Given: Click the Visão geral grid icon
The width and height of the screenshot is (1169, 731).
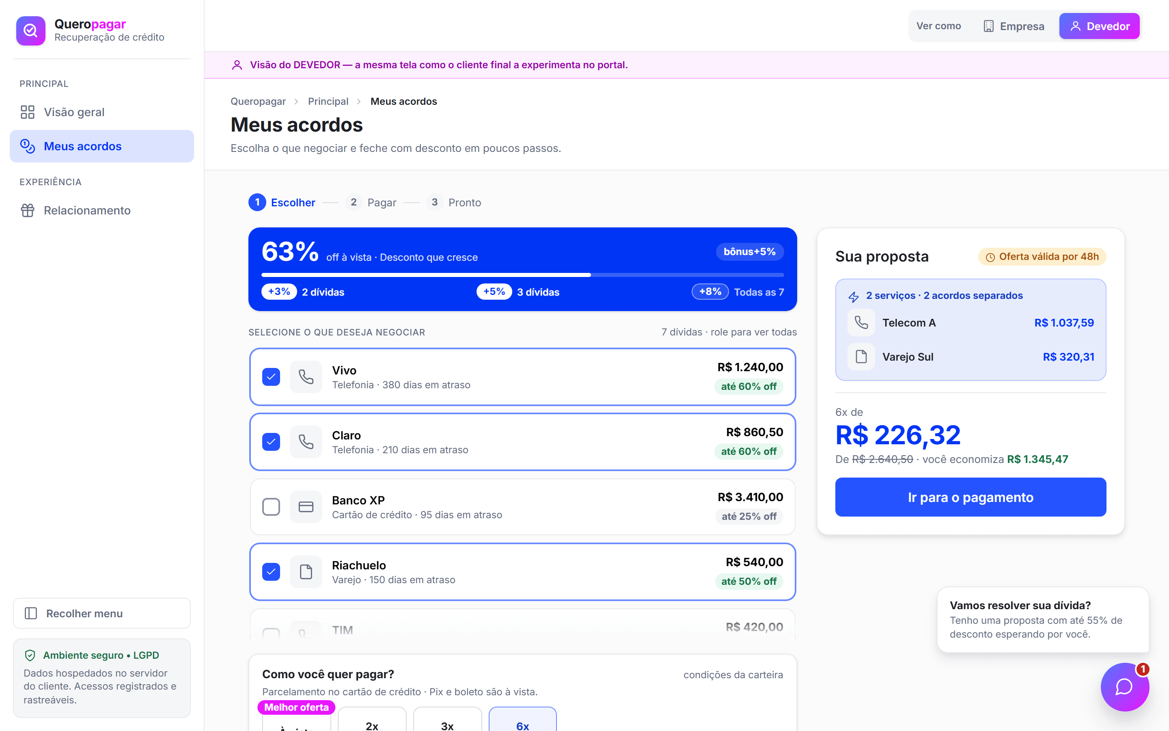Looking at the screenshot, I should tap(28, 112).
